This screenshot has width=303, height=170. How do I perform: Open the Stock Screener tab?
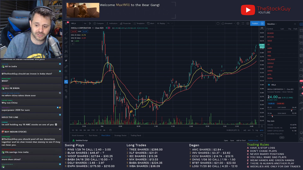[x=78, y=136]
